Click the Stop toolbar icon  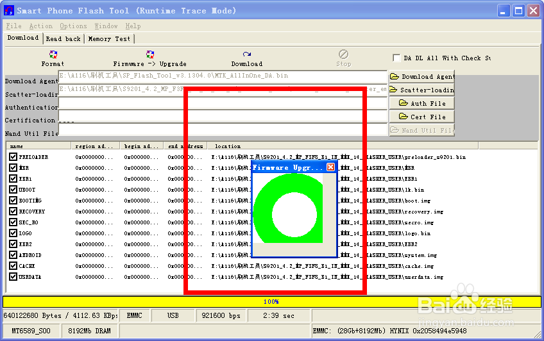343,54
